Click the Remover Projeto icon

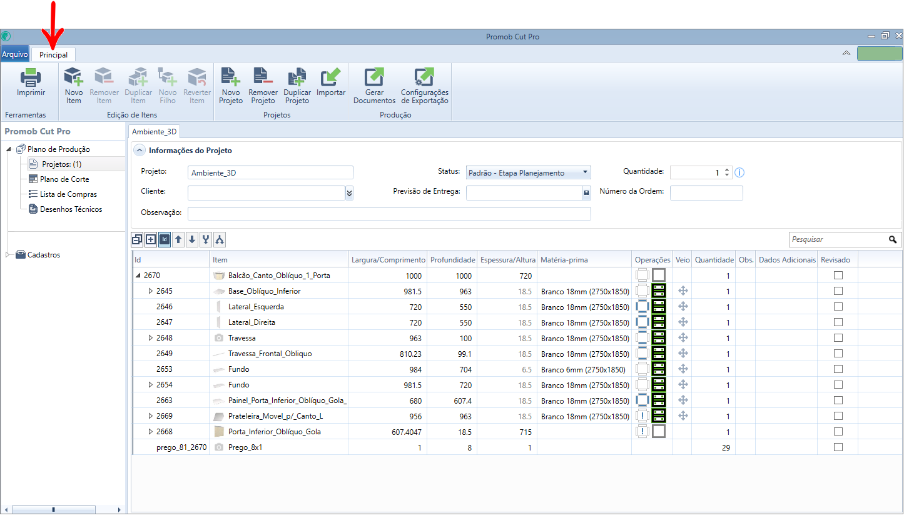pos(263,76)
